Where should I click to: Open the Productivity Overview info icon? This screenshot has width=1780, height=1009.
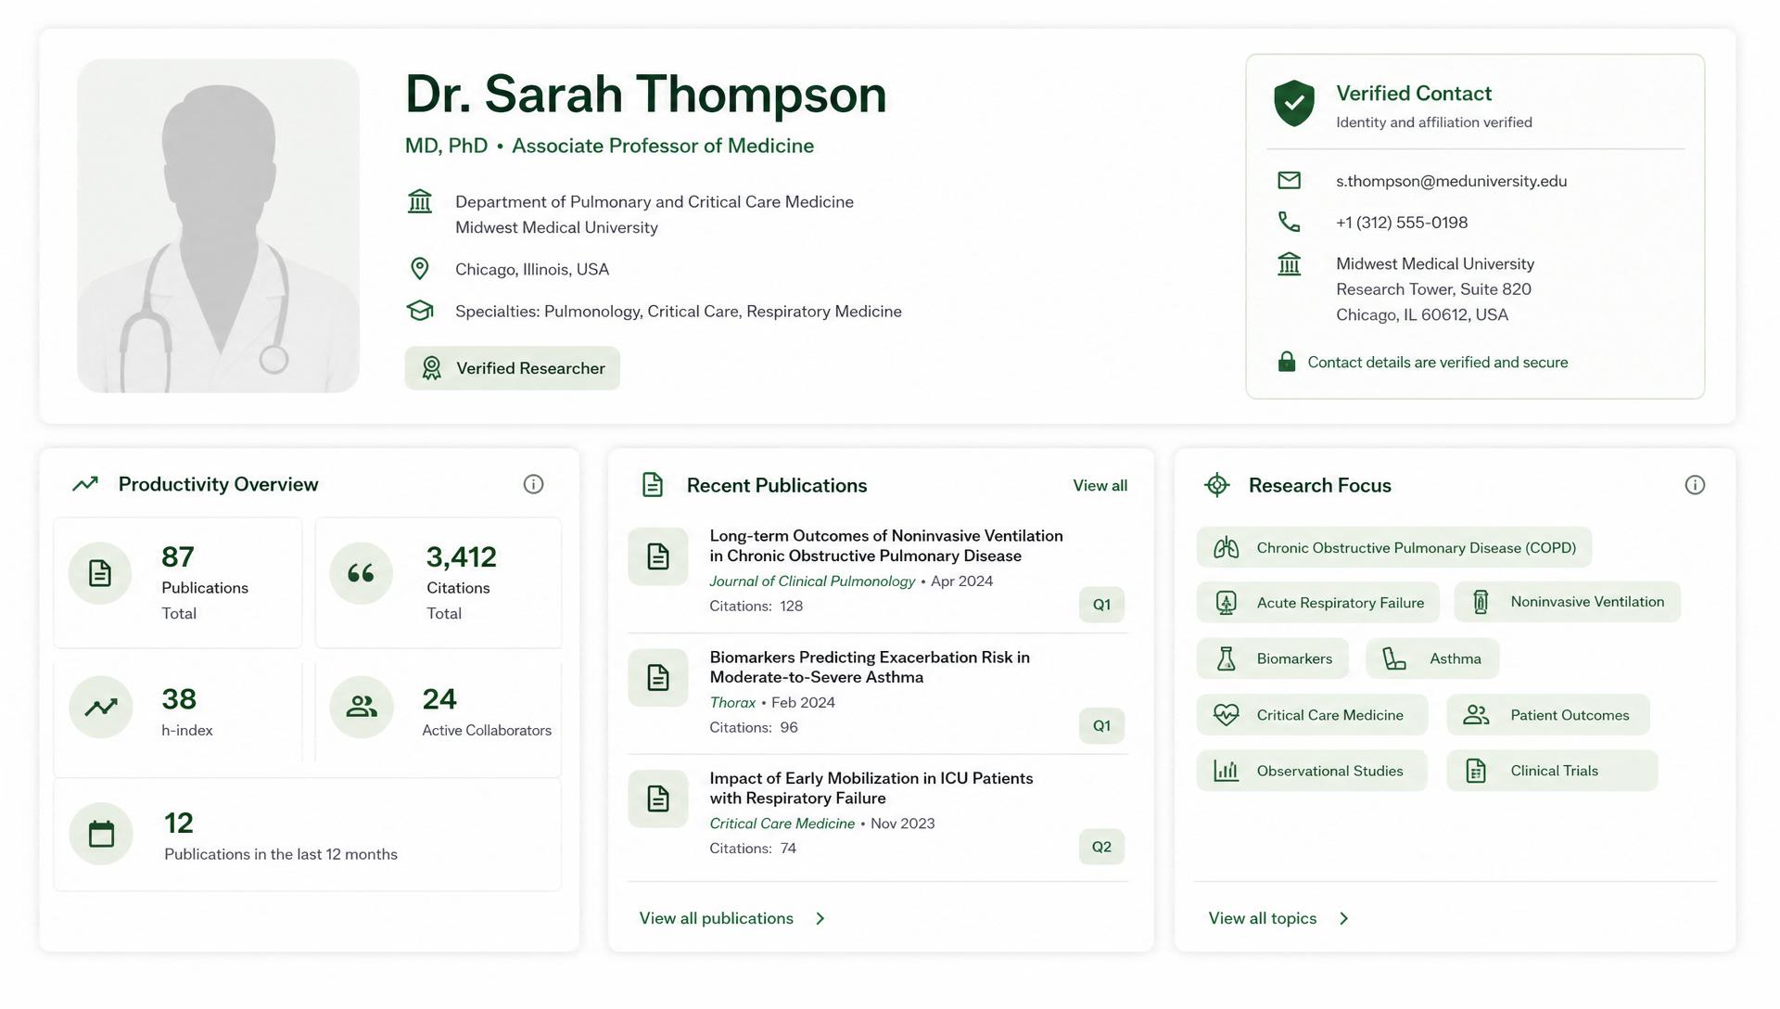[533, 484]
